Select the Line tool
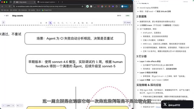Image resolution: width=194 pixels, height=109 pixels. 71,23
